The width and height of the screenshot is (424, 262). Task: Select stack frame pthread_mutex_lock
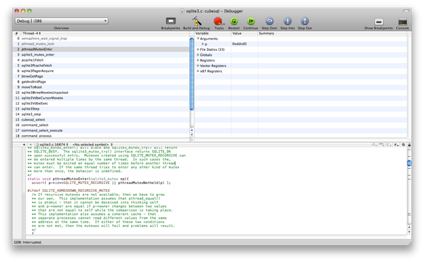coord(101,44)
